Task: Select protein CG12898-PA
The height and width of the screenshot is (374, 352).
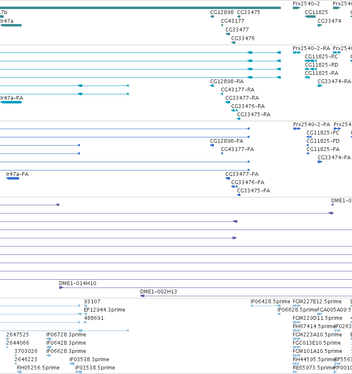Action: pyautogui.click(x=227, y=141)
